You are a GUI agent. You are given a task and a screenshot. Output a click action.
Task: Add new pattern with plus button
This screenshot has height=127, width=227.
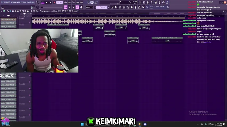(108, 7)
